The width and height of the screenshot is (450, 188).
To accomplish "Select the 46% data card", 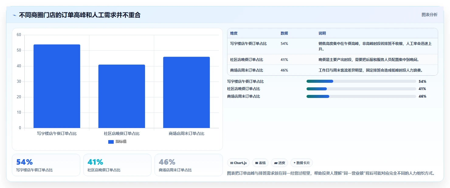I will click(189, 165).
